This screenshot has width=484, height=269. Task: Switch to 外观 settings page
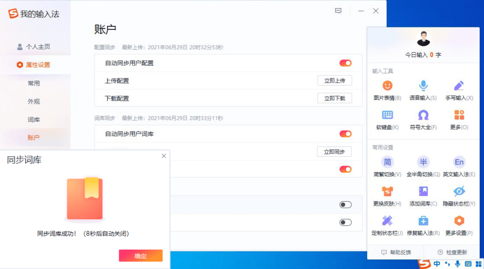(34, 101)
